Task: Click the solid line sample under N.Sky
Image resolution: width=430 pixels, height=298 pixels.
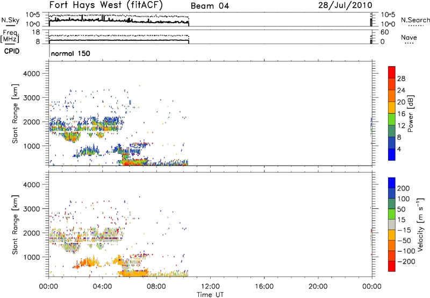Action: (x=10, y=25)
